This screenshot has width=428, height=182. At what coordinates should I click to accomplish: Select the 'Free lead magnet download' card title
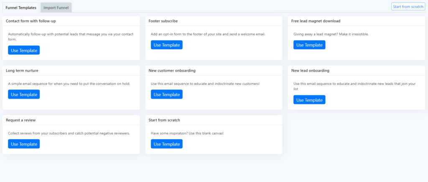tap(316, 21)
